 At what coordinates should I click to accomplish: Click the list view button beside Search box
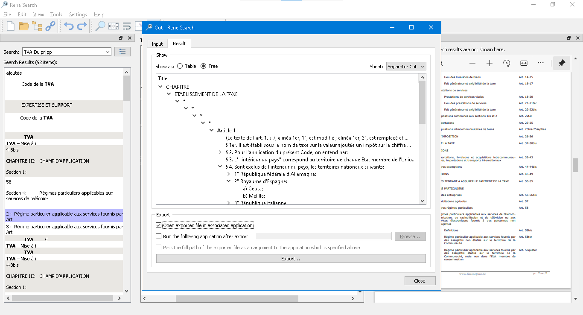122,52
